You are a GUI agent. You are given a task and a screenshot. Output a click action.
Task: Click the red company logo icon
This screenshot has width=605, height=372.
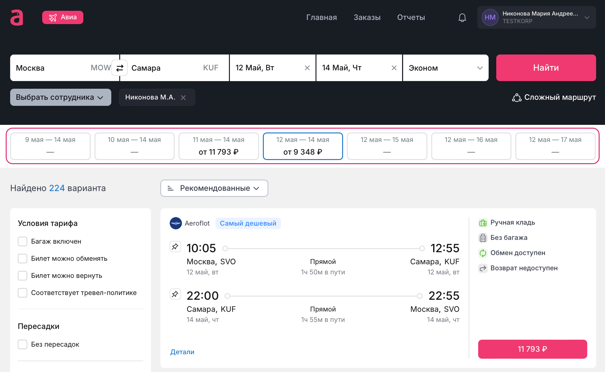pyautogui.click(x=17, y=17)
